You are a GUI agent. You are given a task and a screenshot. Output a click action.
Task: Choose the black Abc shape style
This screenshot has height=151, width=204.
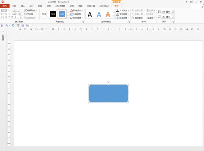coord(53,14)
